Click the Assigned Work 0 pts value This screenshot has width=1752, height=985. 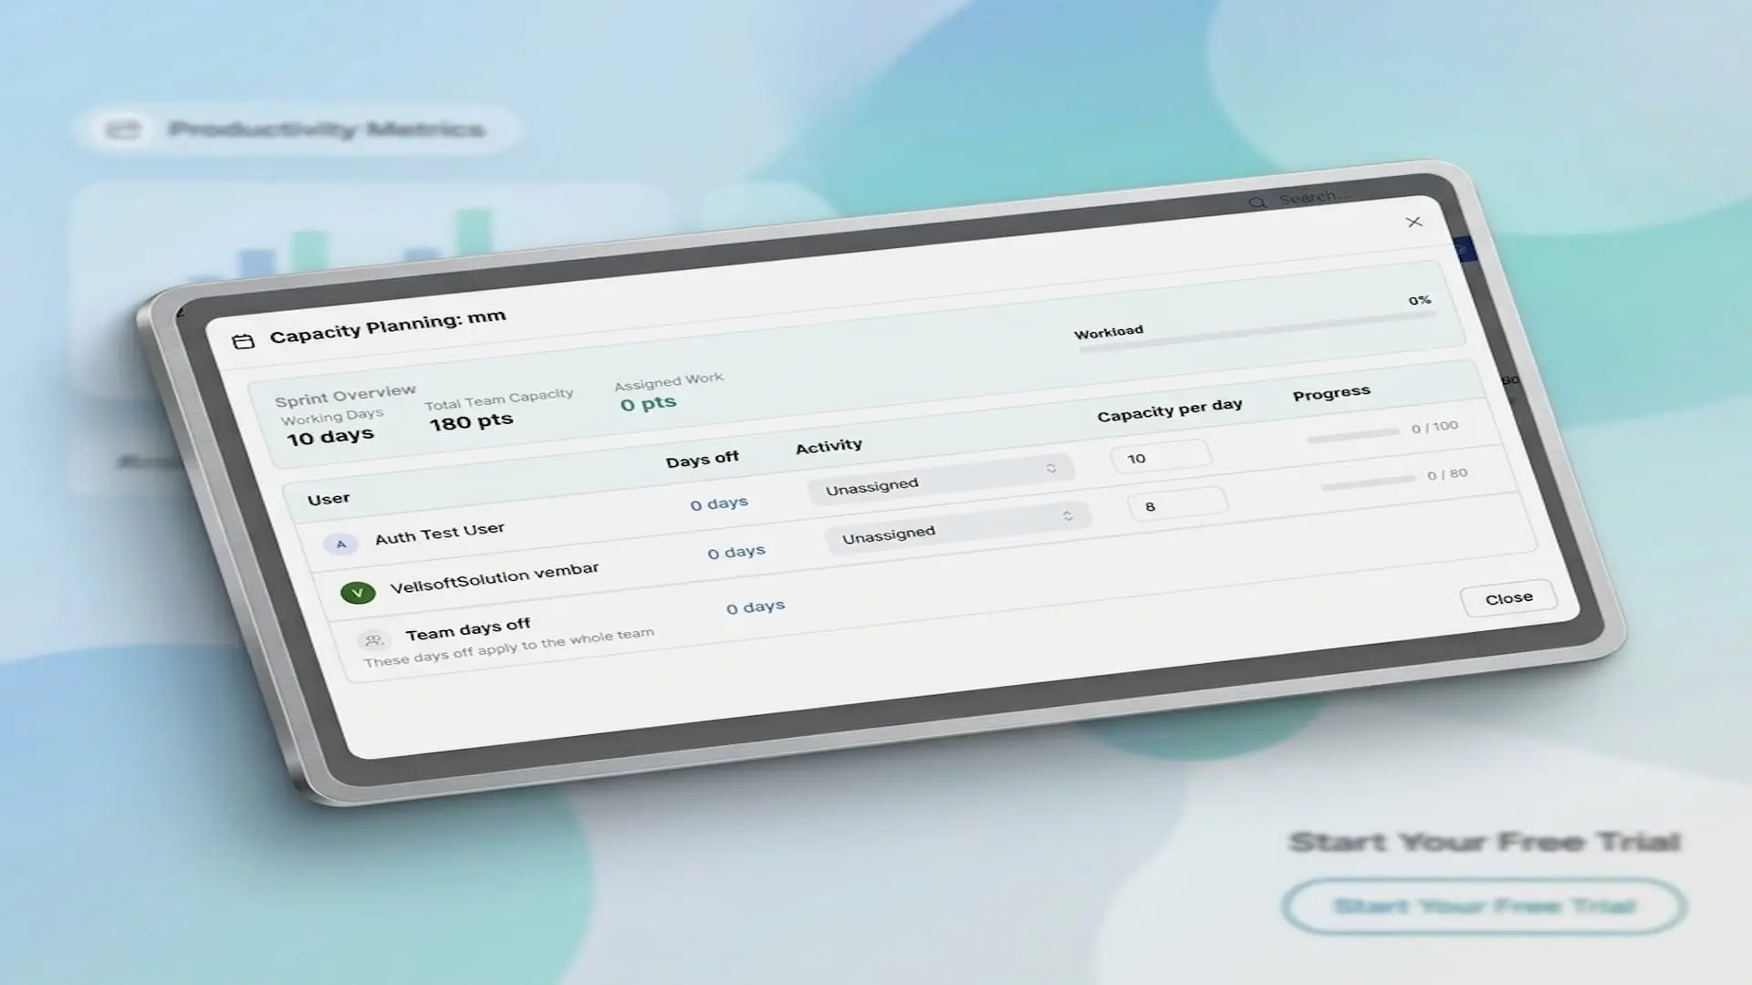coord(648,404)
